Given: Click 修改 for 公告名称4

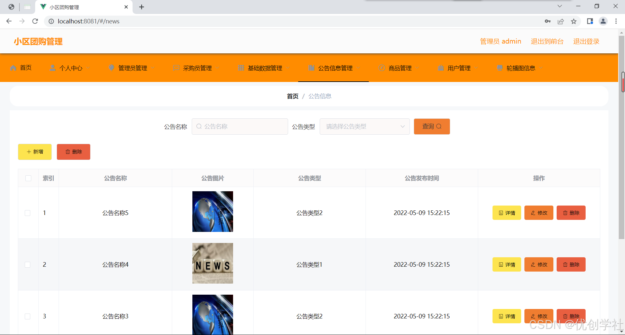Looking at the screenshot, I should [539, 264].
